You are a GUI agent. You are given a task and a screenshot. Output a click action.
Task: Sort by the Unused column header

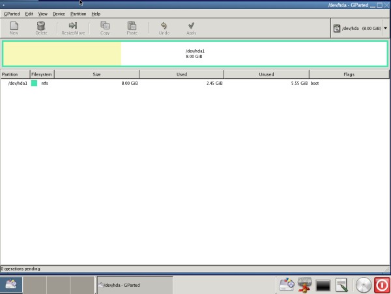coord(267,74)
